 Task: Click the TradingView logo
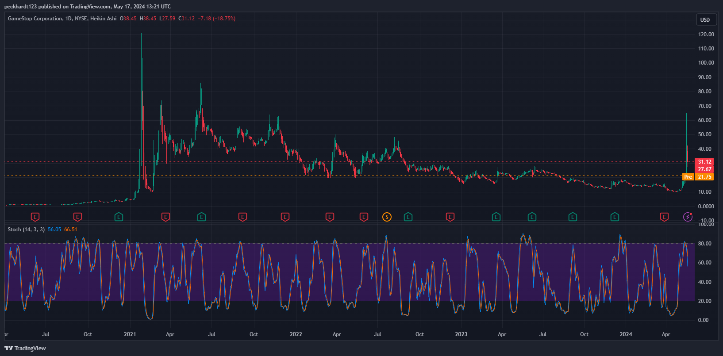(x=25, y=348)
